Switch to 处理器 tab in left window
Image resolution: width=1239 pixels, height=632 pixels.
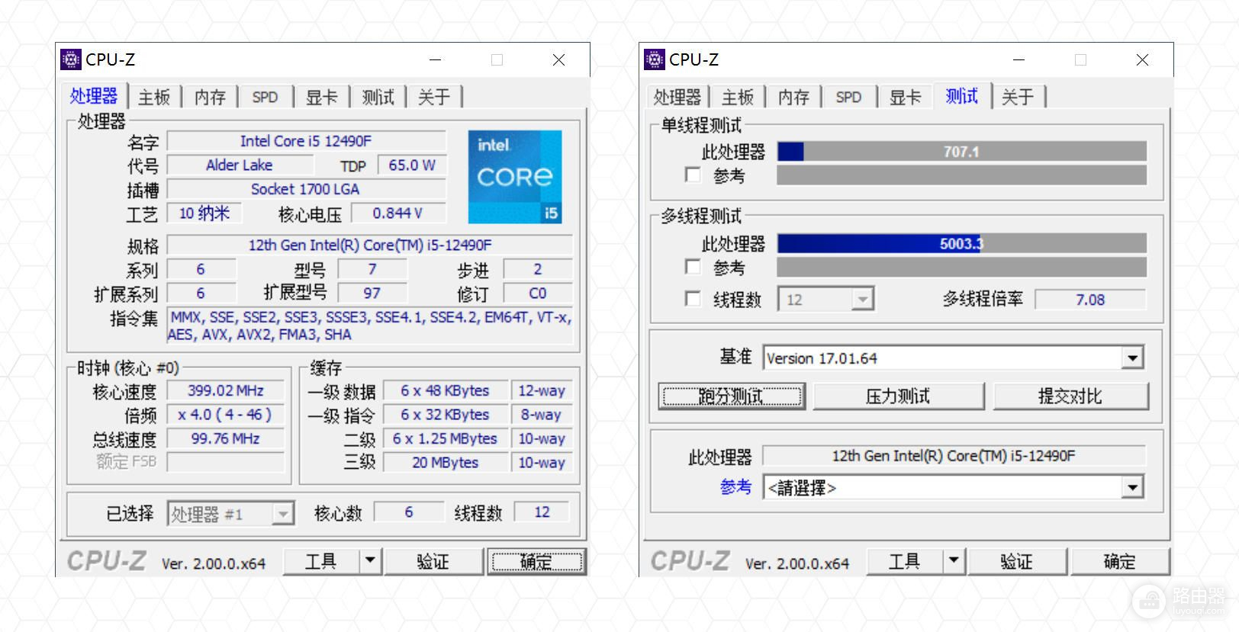[x=94, y=96]
